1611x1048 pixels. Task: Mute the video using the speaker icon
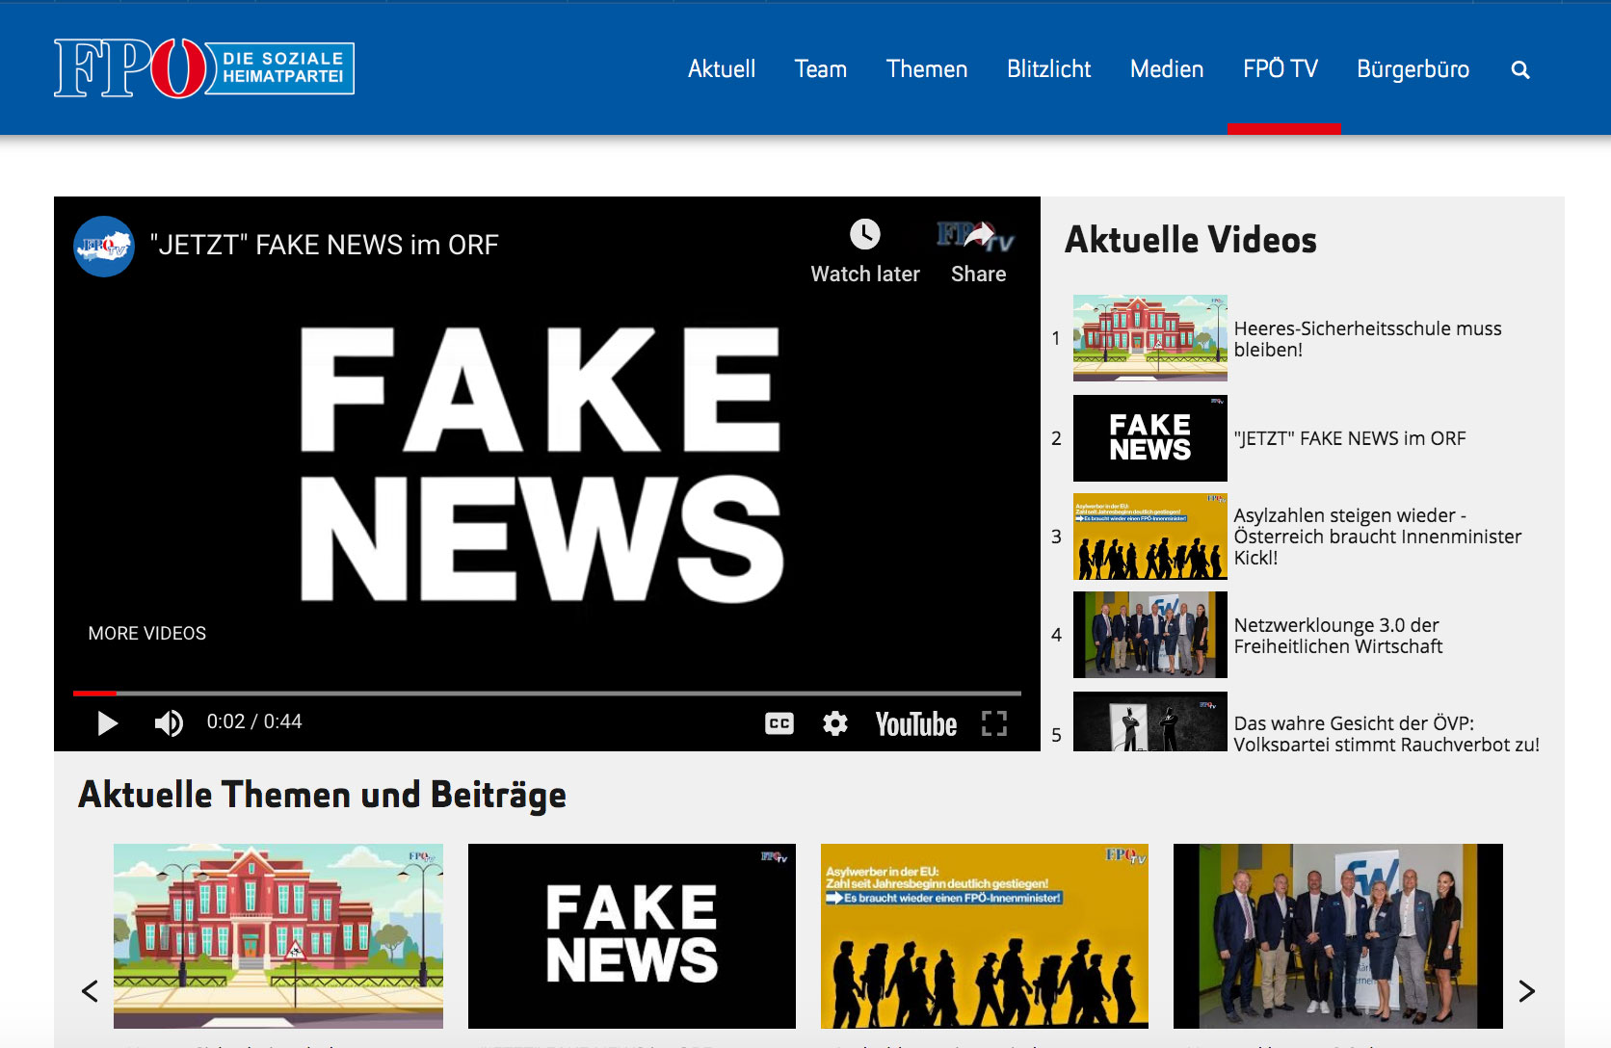coord(169,722)
